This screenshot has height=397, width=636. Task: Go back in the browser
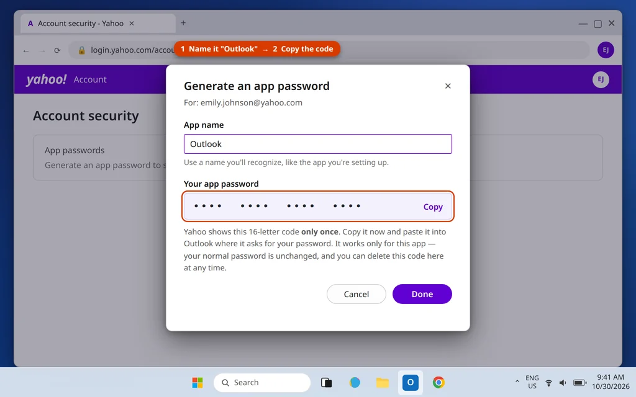[x=26, y=51]
